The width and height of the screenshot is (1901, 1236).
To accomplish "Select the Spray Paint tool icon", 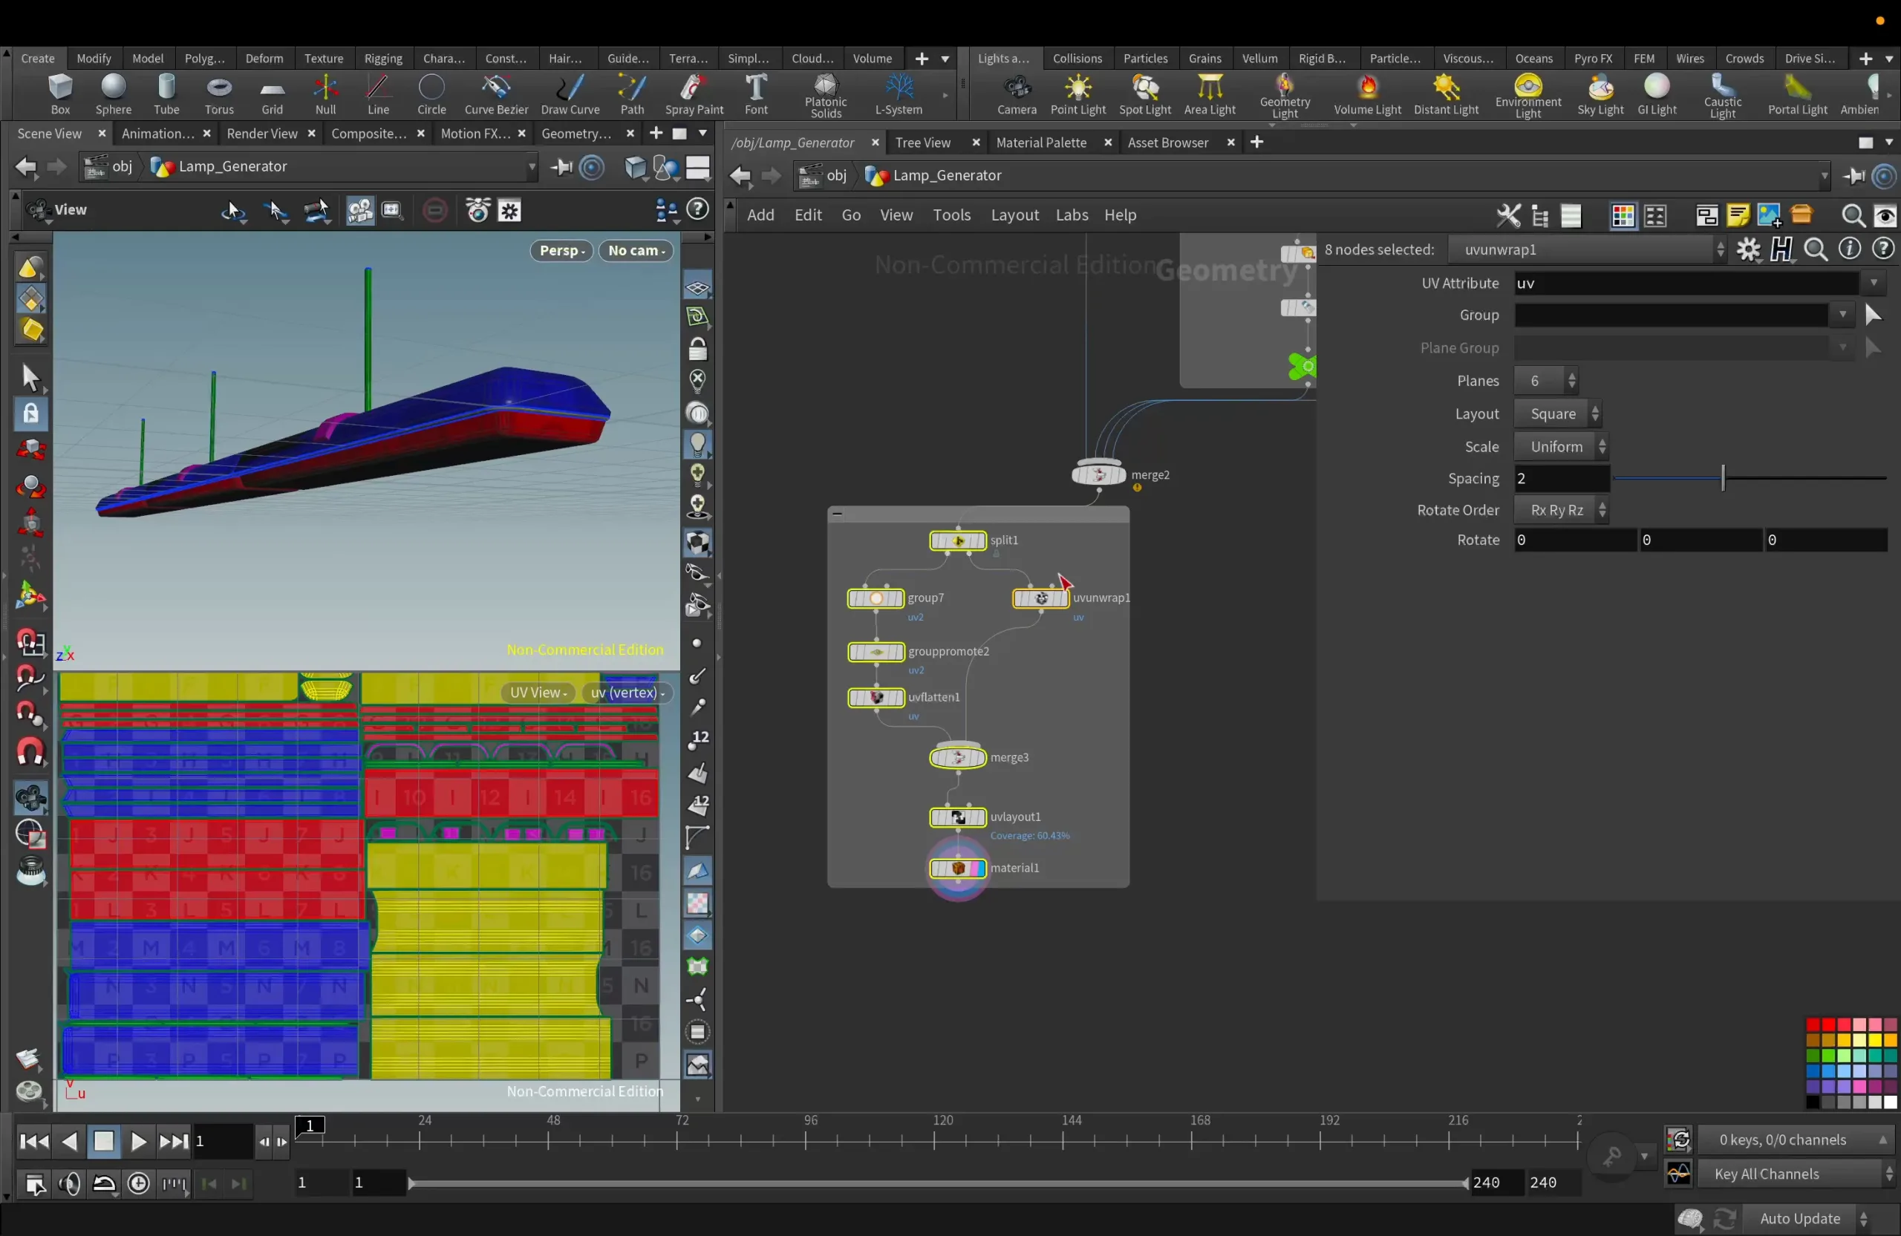I will pos(693,88).
